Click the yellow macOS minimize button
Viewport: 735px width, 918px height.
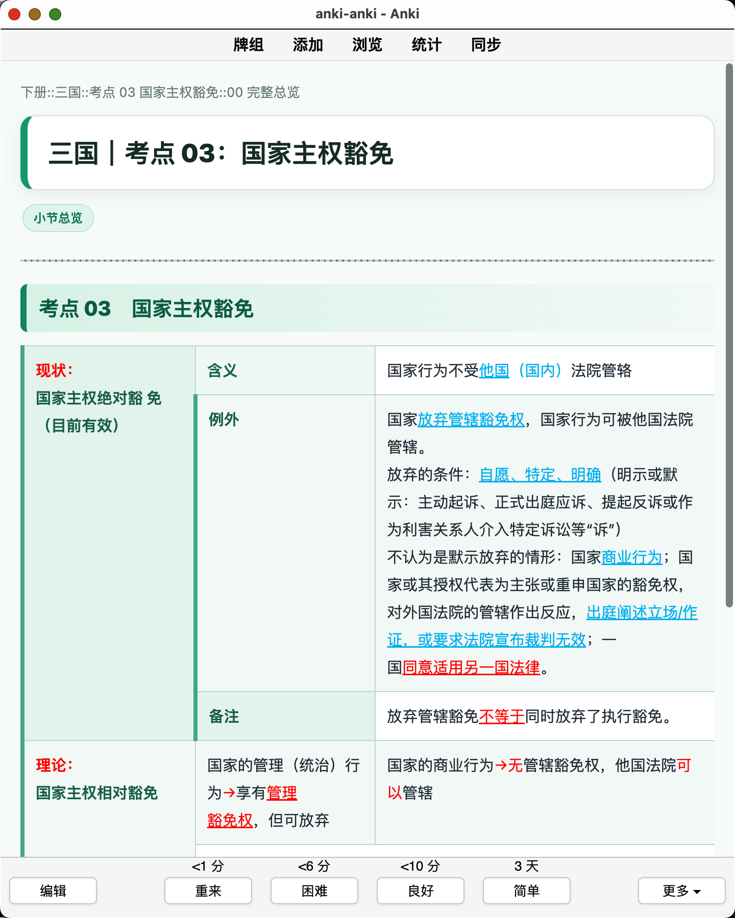35,14
